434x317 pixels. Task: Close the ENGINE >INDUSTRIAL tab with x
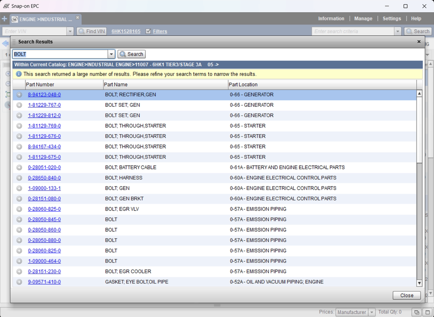click(78, 17)
